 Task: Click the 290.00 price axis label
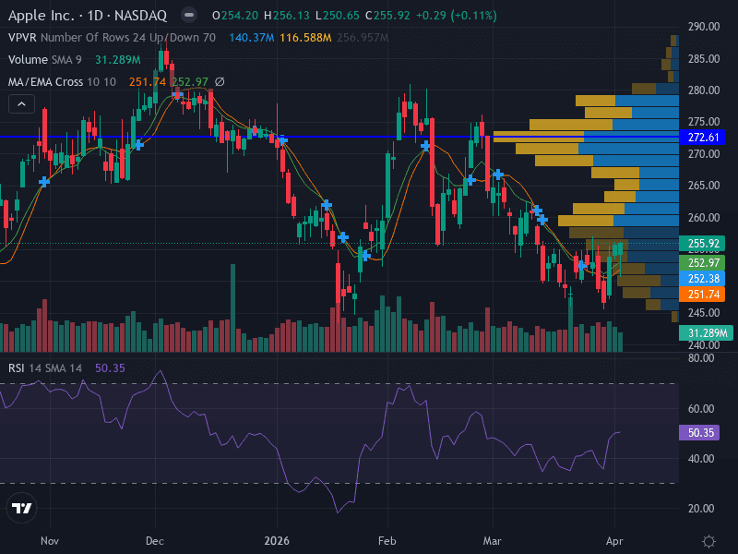pyautogui.click(x=704, y=27)
